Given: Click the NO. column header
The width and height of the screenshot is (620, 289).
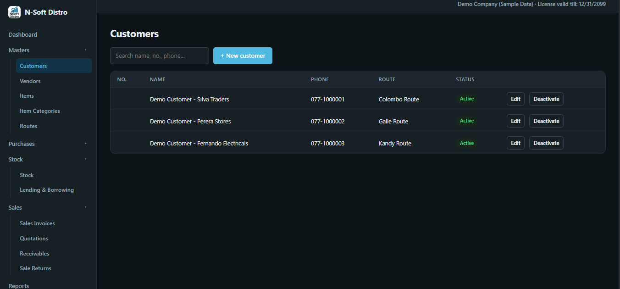Looking at the screenshot, I should pyautogui.click(x=122, y=79).
